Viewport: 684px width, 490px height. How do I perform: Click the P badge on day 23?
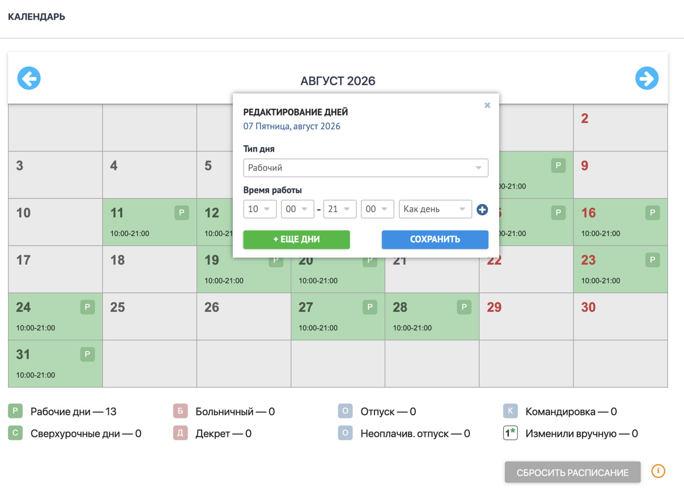(x=653, y=260)
